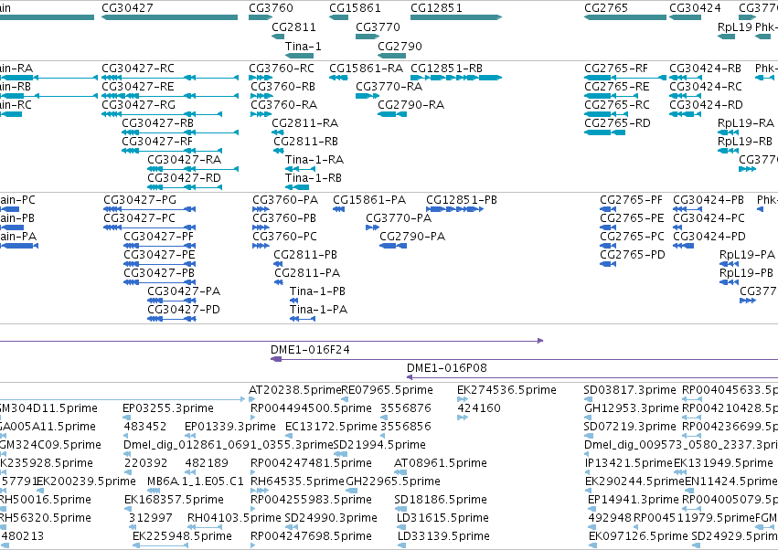Click the DME1-016P08 clone label
The height and width of the screenshot is (550, 778).
coord(447,368)
